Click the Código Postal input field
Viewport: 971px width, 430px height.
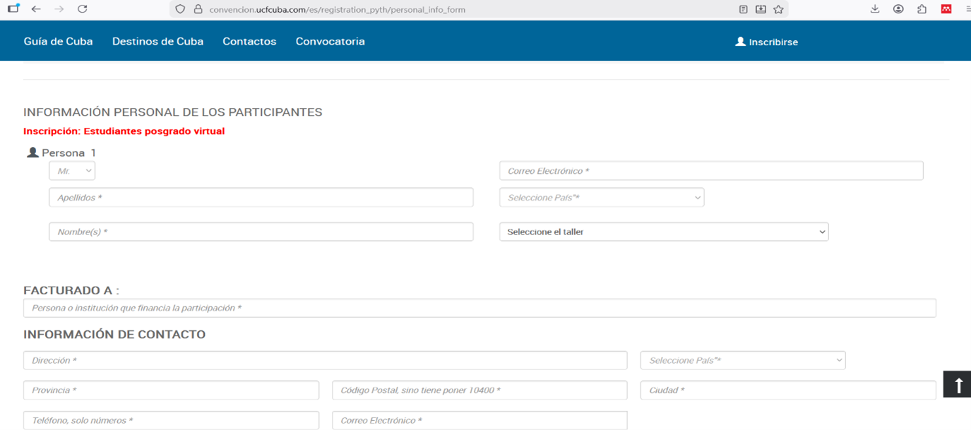coord(479,390)
